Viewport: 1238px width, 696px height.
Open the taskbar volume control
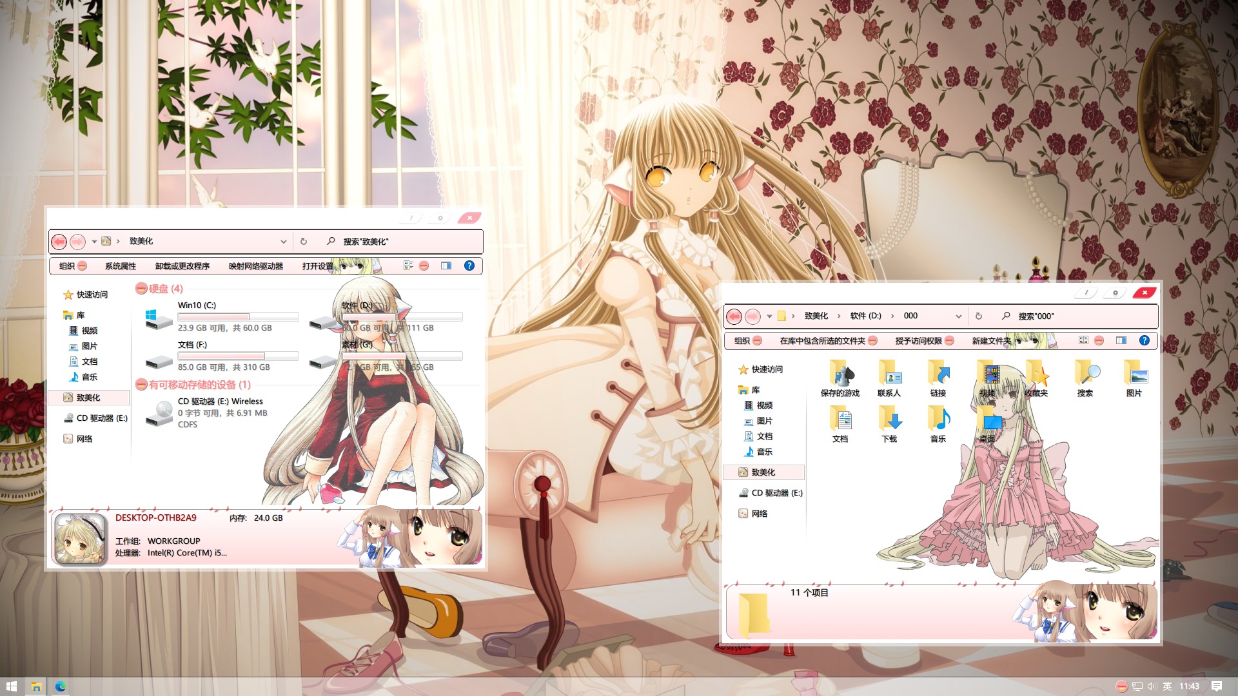pyautogui.click(x=1152, y=686)
